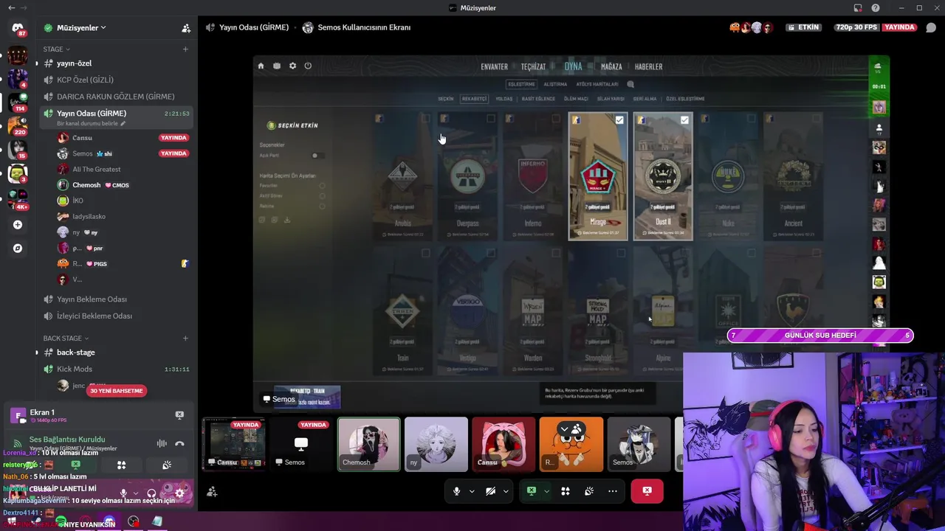This screenshot has width=945, height=531.
Task: Mute microphone in call controls bar
Action: point(456,491)
